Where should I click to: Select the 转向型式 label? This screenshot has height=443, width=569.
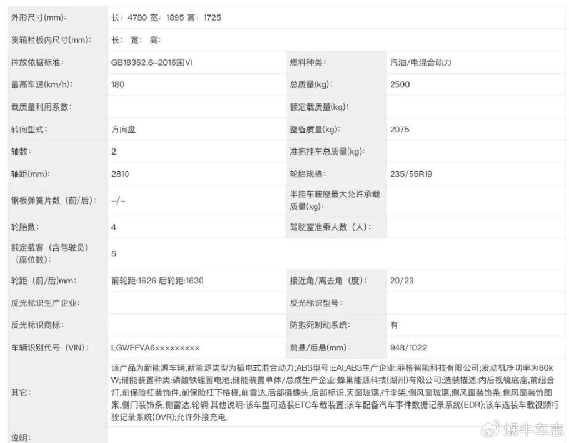click(29, 130)
